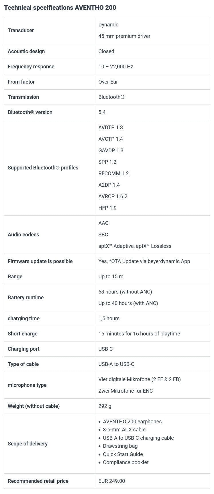This screenshot has width=214, height=494.
Task: Click the Short charge row label
Action: point(23,334)
